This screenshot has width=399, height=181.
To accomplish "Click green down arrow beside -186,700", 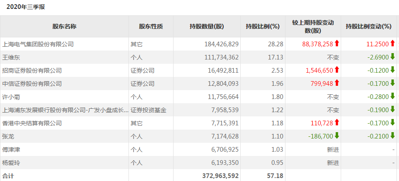I will (337, 136).
